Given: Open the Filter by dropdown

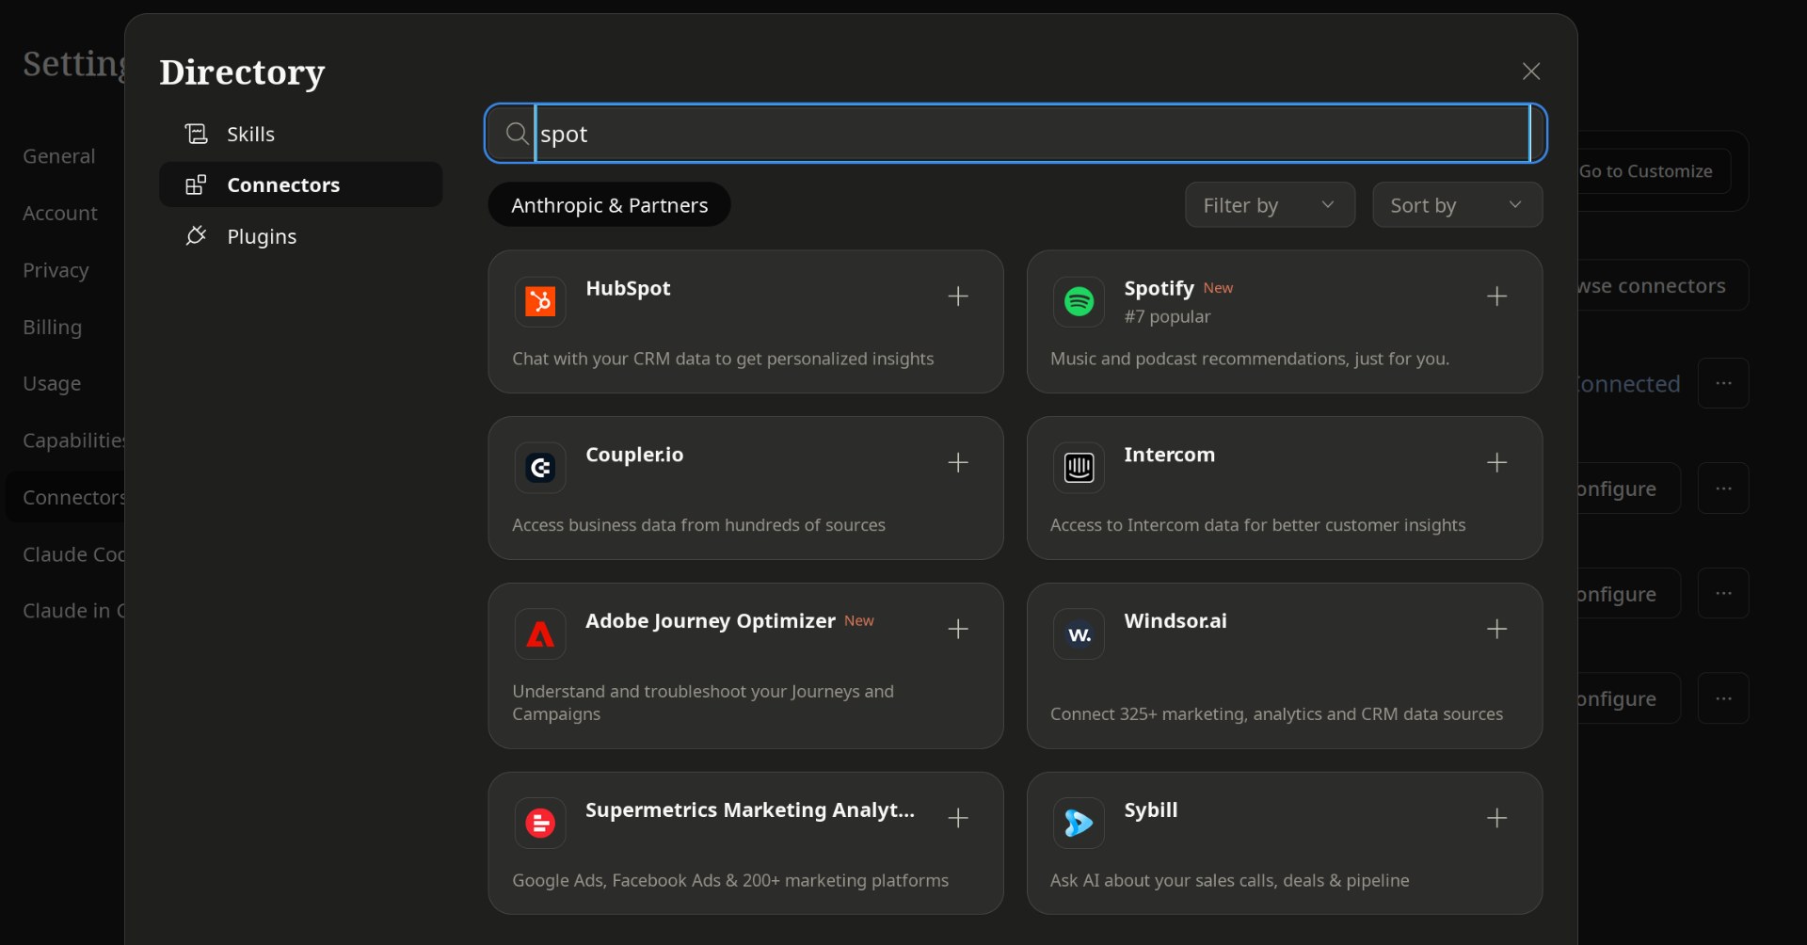Looking at the screenshot, I should coord(1269,205).
